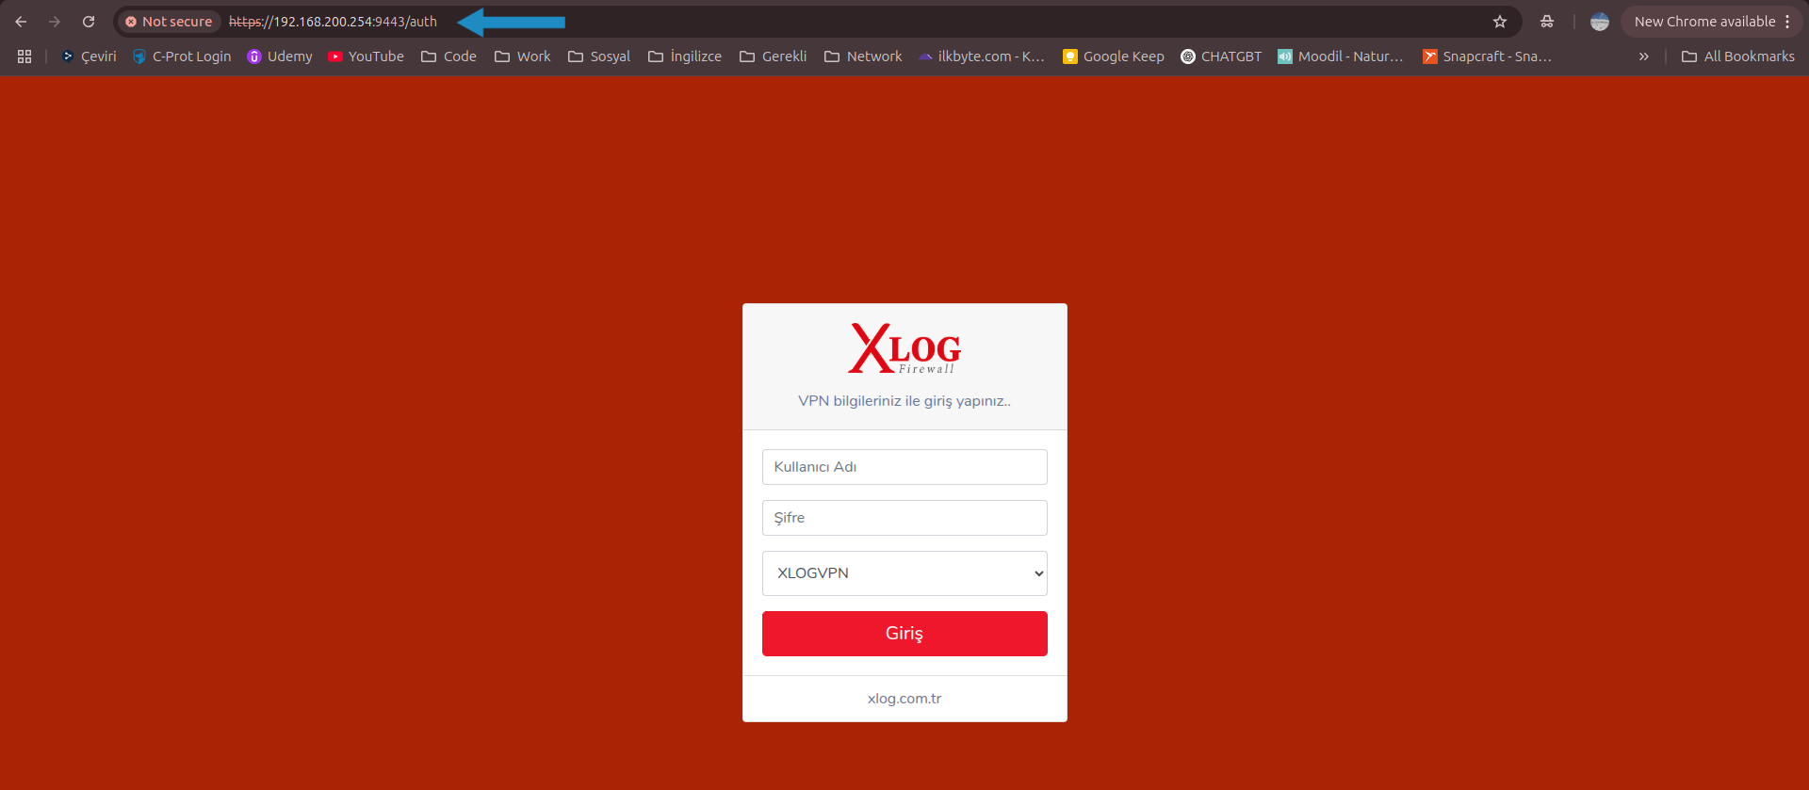Expand the Work bookmark folder
Screen dimensions: 1809x790
coord(523,56)
